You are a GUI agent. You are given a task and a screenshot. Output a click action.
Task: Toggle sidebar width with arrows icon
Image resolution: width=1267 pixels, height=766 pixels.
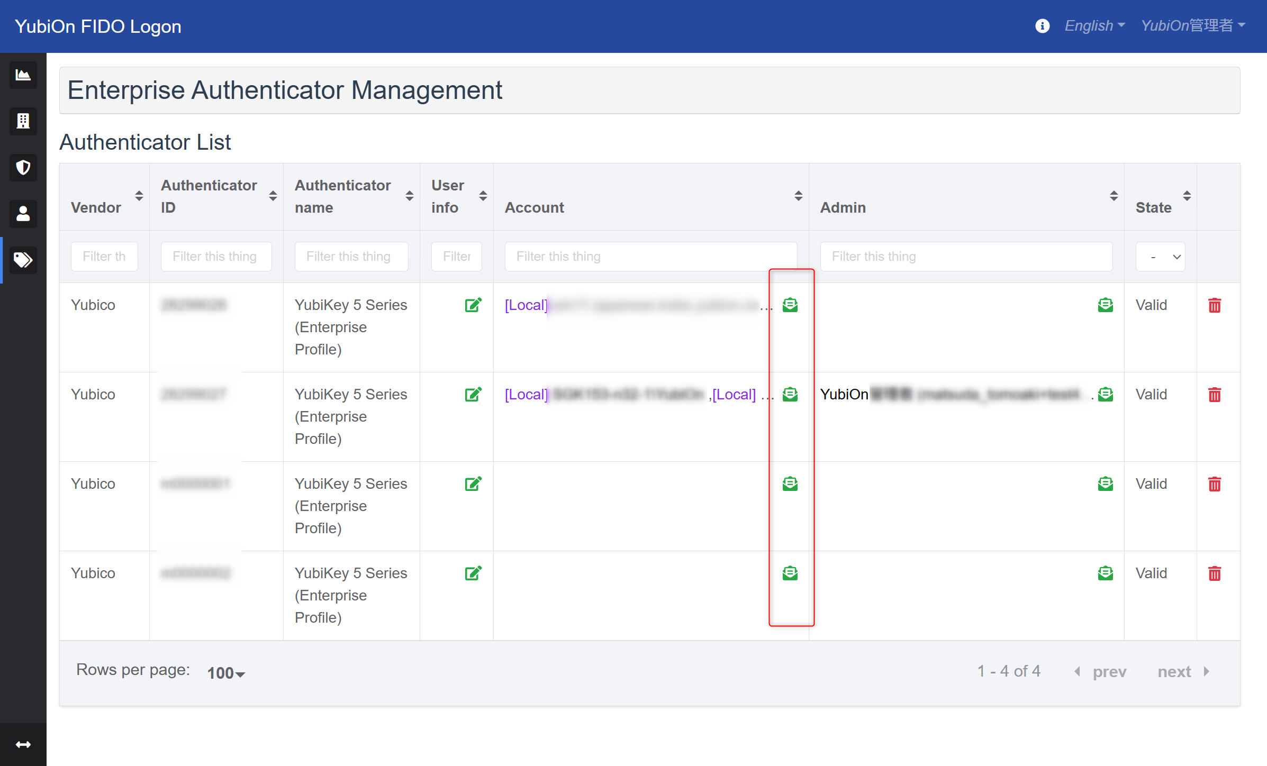click(23, 744)
